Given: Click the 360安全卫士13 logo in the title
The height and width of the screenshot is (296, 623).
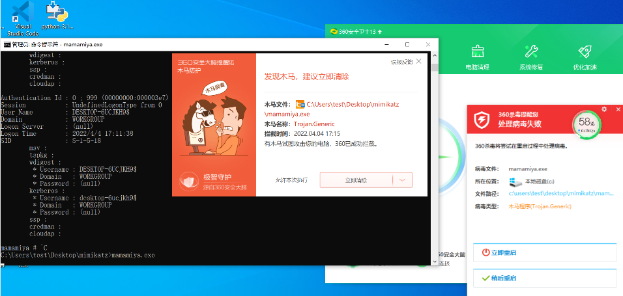Looking at the screenshot, I should pyautogui.click(x=334, y=31).
